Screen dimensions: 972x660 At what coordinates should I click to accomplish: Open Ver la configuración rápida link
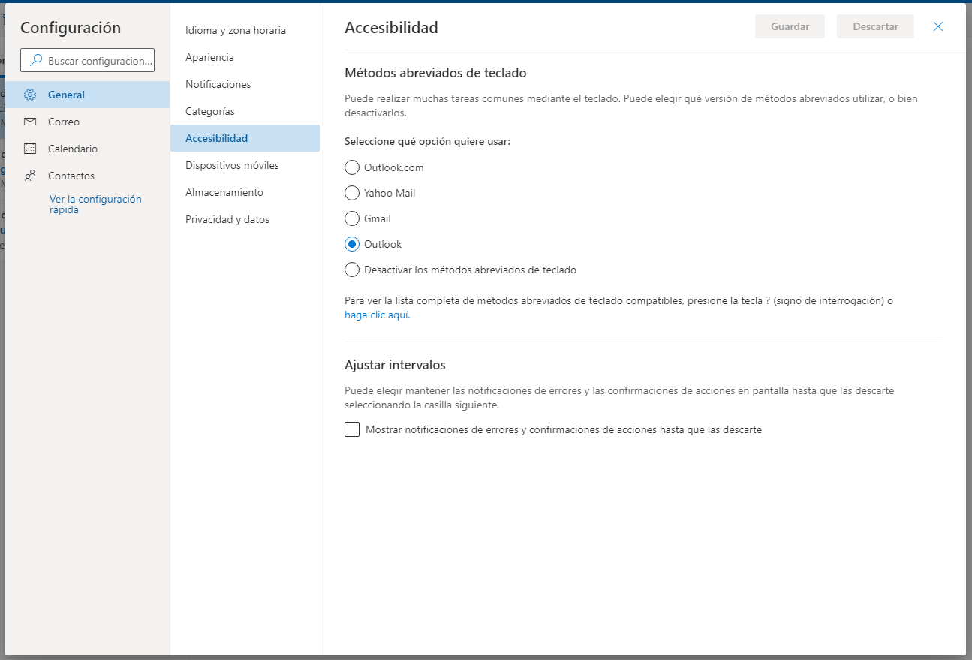click(95, 204)
